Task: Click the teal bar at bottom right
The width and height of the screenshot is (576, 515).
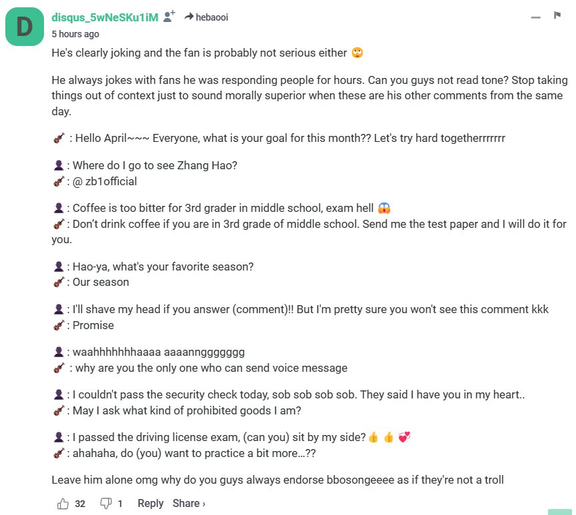Action: point(560,511)
